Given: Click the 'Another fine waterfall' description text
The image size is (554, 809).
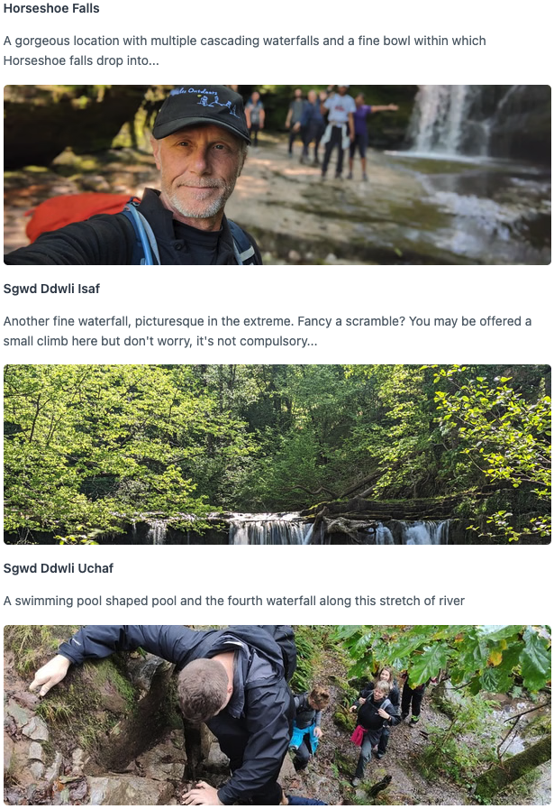Looking at the screenshot, I should [267, 331].
